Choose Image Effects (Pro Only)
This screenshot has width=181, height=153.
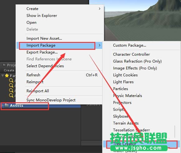coord(141,68)
